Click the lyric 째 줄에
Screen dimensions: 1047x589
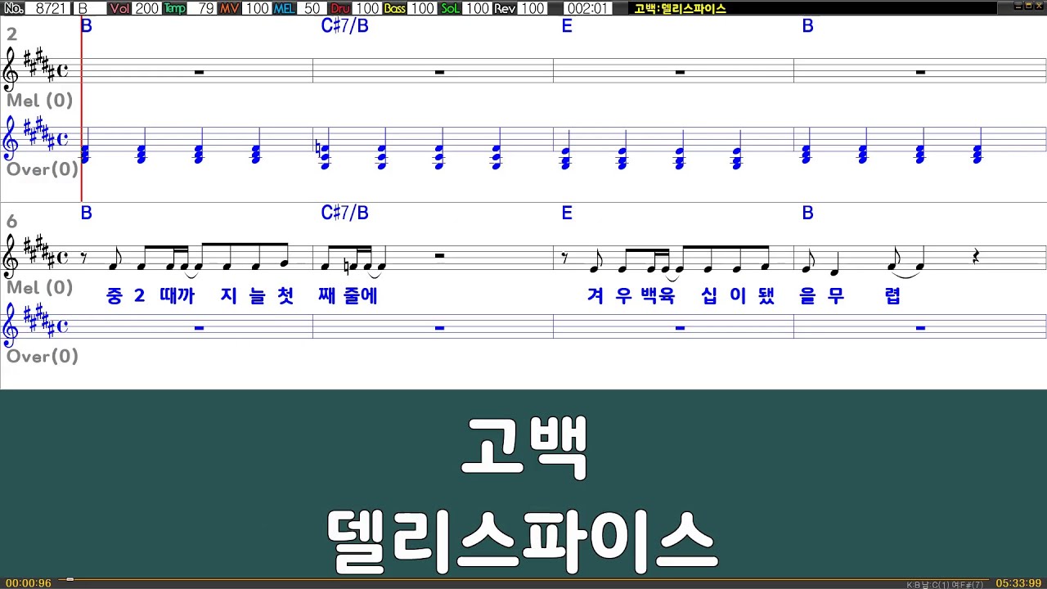tap(348, 295)
